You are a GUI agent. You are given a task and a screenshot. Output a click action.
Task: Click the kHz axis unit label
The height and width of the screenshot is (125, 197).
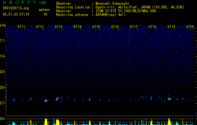(x=3, y=25)
